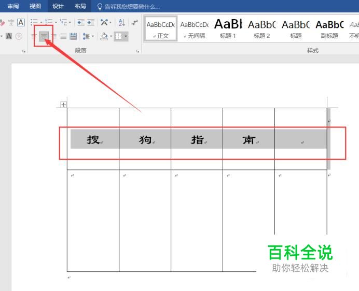The height and width of the screenshot is (291, 359).
Task: Open the Asian layout dropdown arrow
Action: tap(111, 22)
